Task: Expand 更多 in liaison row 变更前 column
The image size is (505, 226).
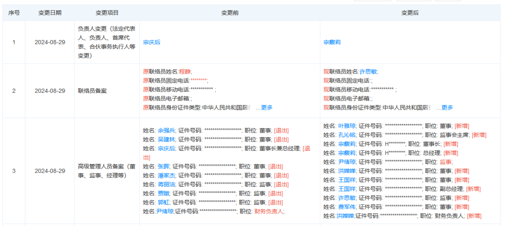Action: point(266,107)
